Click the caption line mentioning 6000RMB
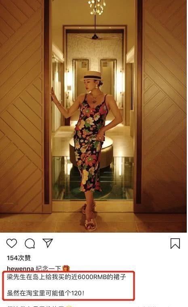The height and width of the screenshot is (307, 188). pos(66,277)
